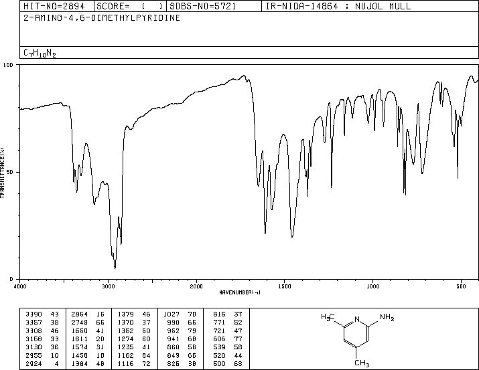
Task: Select the 826 peak table value
Action: pyautogui.click(x=174, y=363)
